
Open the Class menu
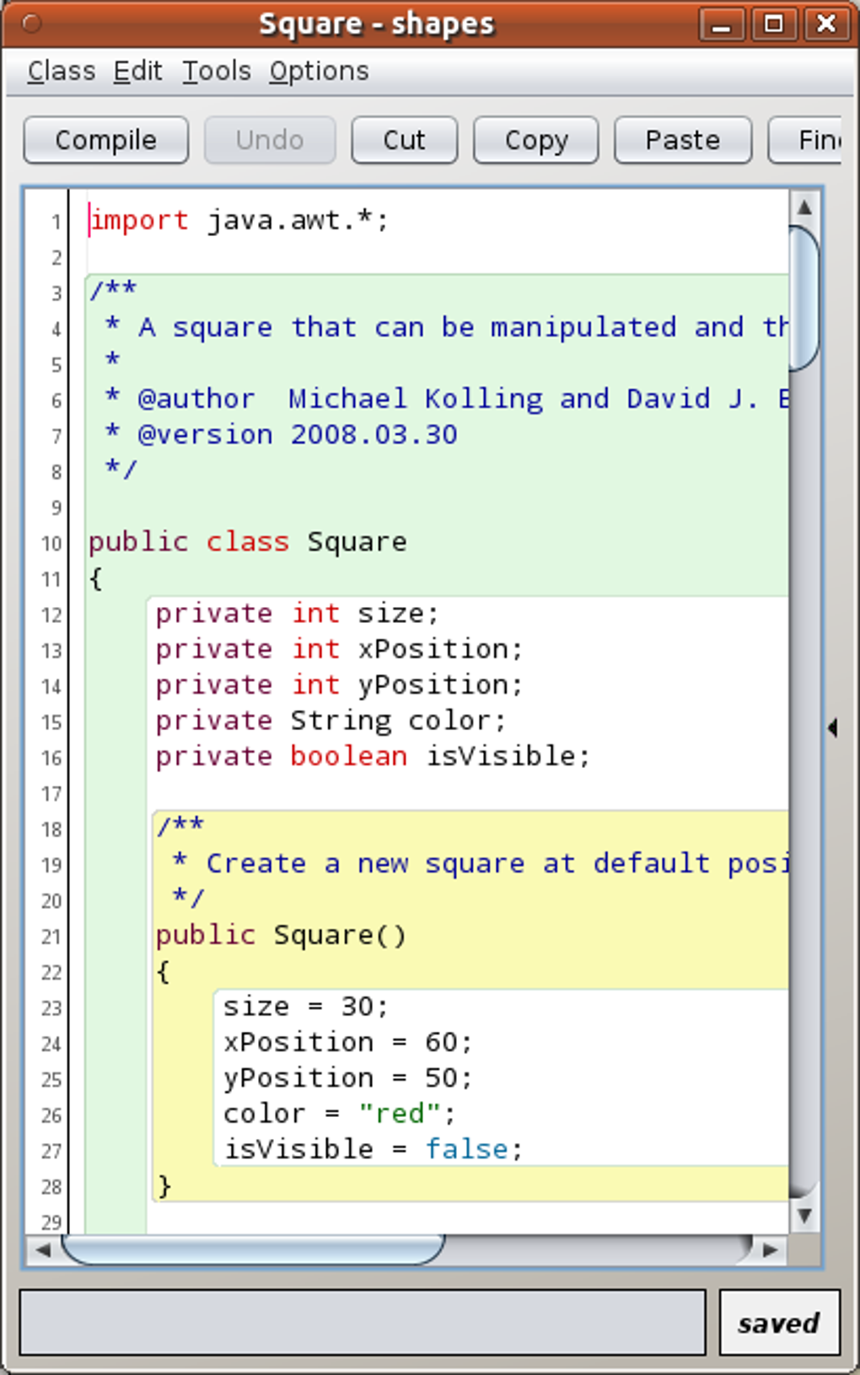tap(61, 71)
